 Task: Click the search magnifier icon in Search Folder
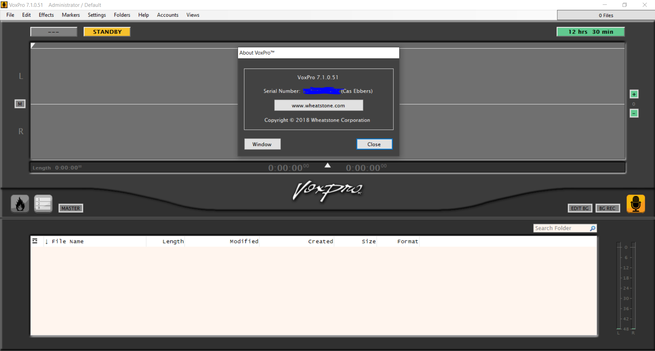pos(593,228)
